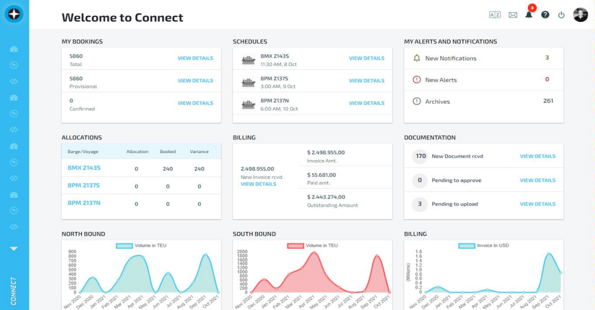Screen dimensions: 595x310
Task: Click the power logout icon
Action: pos(561,15)
